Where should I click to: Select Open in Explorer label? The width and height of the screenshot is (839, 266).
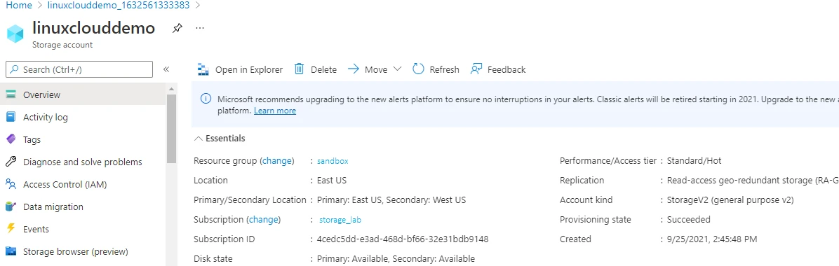point(249,69)
